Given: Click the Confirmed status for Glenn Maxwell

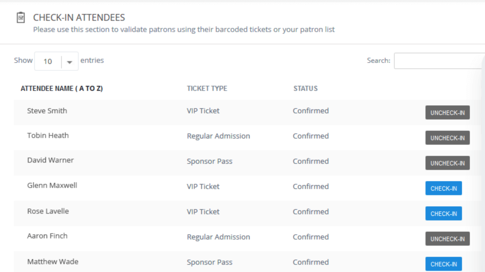Looking at the screenshot, I should pyautogui.click(x=310, y=186).
